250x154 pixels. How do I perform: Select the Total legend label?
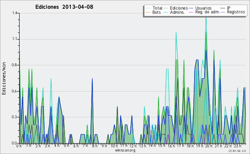(x=157, y=8)
